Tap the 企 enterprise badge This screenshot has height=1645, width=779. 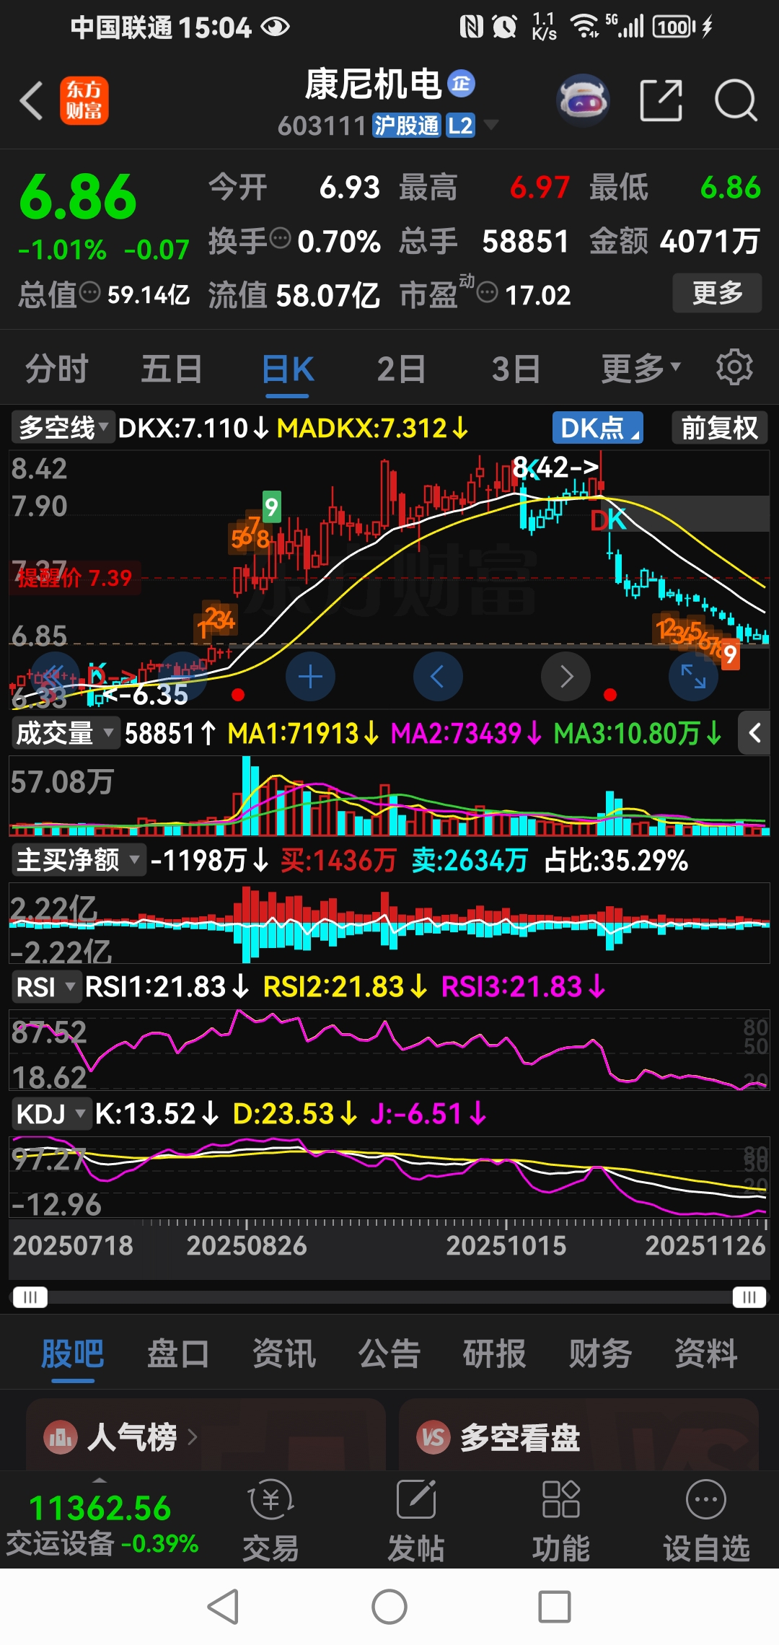pos(462,84)
